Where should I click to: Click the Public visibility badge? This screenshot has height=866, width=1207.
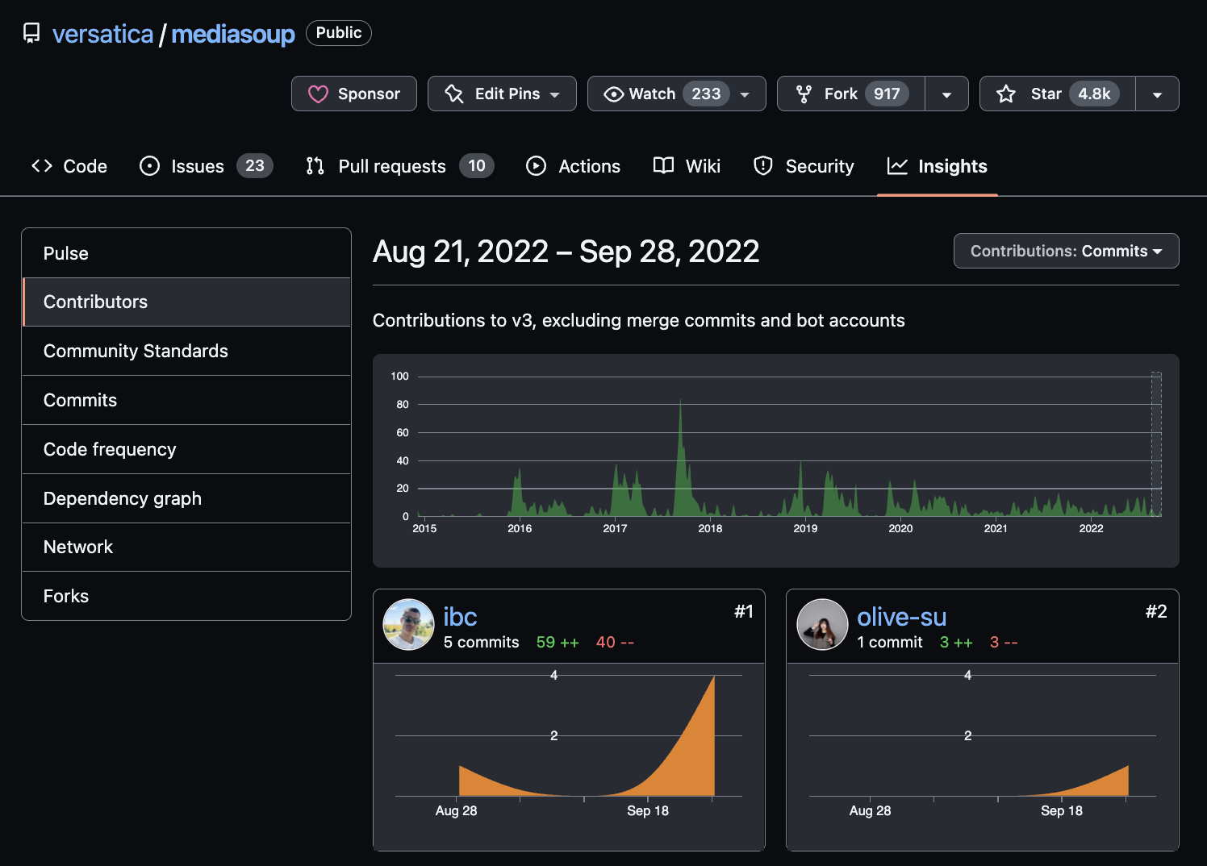[339, 33]
